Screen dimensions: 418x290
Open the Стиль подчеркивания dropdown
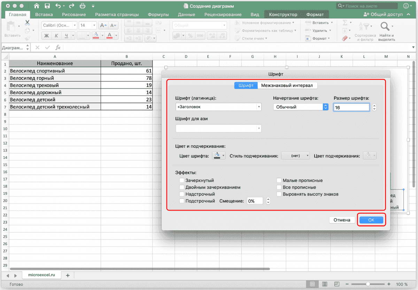pyautogui.click(x=295, y=156)
